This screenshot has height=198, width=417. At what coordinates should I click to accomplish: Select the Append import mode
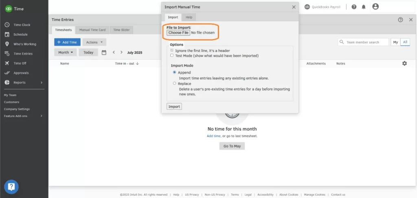pos(174,72)
